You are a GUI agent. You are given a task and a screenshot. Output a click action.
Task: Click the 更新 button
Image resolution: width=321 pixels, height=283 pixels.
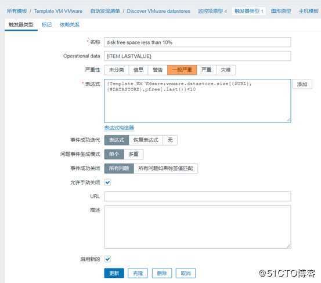click(x=114, y=273)
